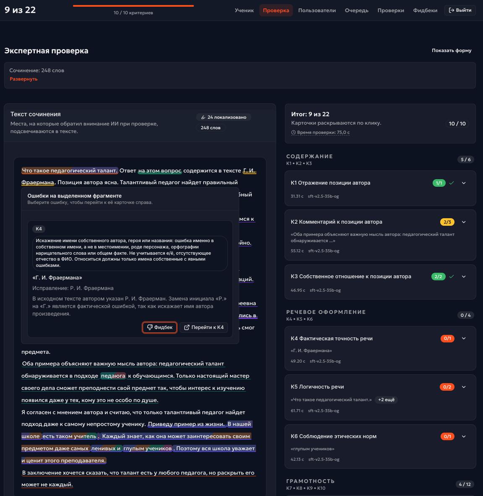The width and height of the screenshot is (483, 496).
Task: Click the Выйти logout button
Action: 460,10
